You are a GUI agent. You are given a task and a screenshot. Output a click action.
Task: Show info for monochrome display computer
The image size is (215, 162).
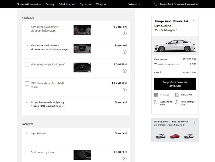(x=124, y=52)
